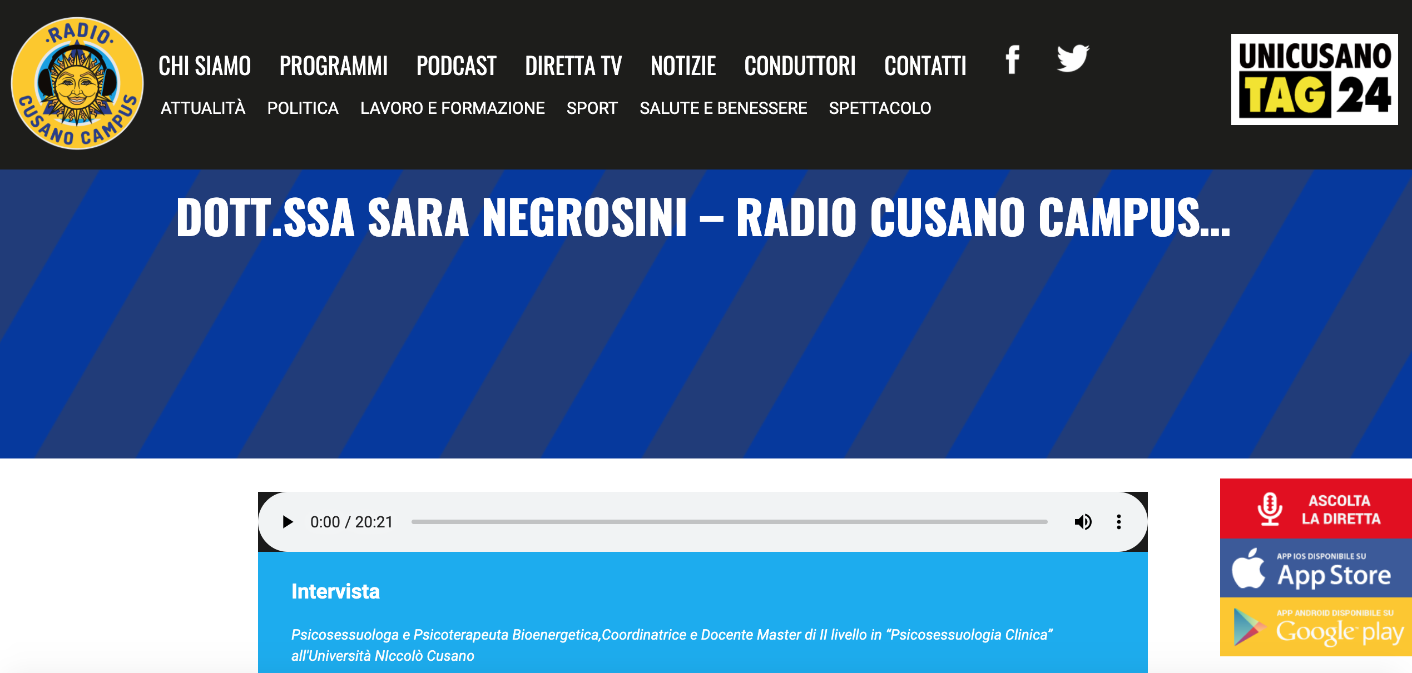Open the audio player three-dot menu
The image size is (1412, 673).
click(x=1118, y=522)
